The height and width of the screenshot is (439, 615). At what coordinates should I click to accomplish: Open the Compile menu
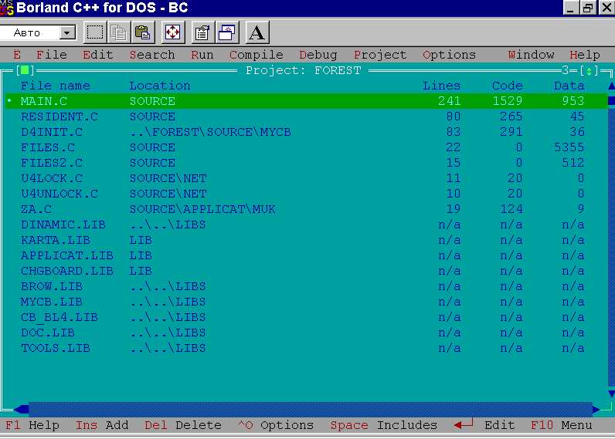point(257,55)
